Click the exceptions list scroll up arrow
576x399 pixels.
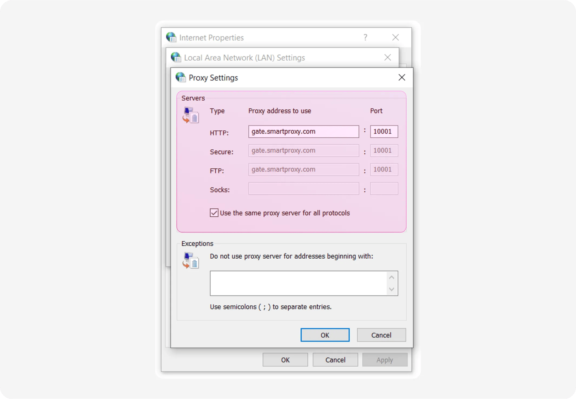point(392,277)
